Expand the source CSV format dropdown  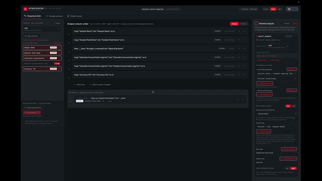coord(42,29)
